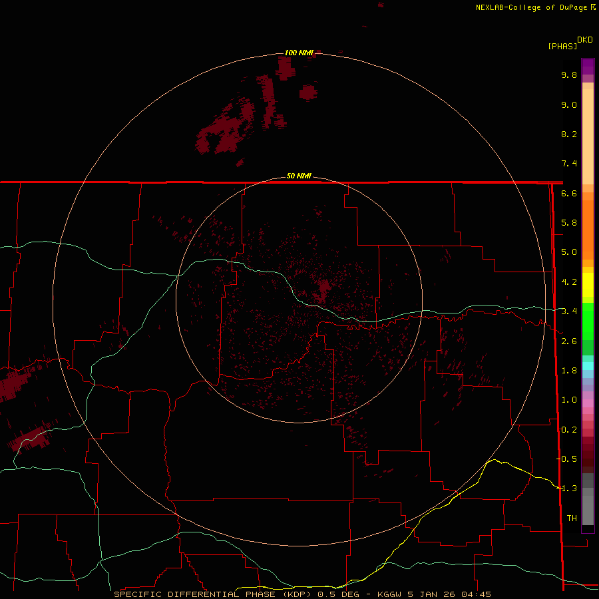Click the 9.8 value on the color scale

coord(569,75)
